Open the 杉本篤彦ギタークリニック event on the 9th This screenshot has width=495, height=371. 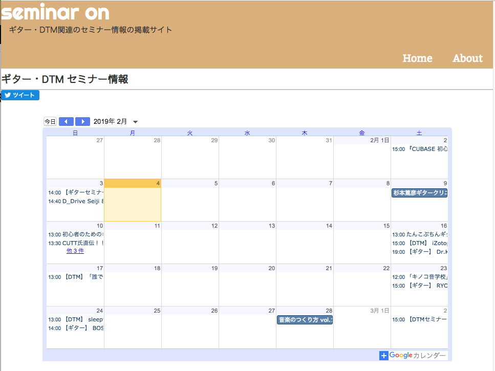point(419,193)
